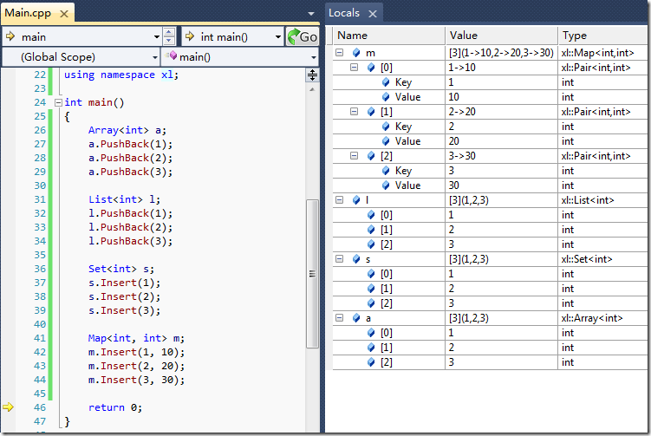Click the editor scroll up arrow
This screenshot has height=436, width=651.
pyautogui.click(x=312, y=89)
